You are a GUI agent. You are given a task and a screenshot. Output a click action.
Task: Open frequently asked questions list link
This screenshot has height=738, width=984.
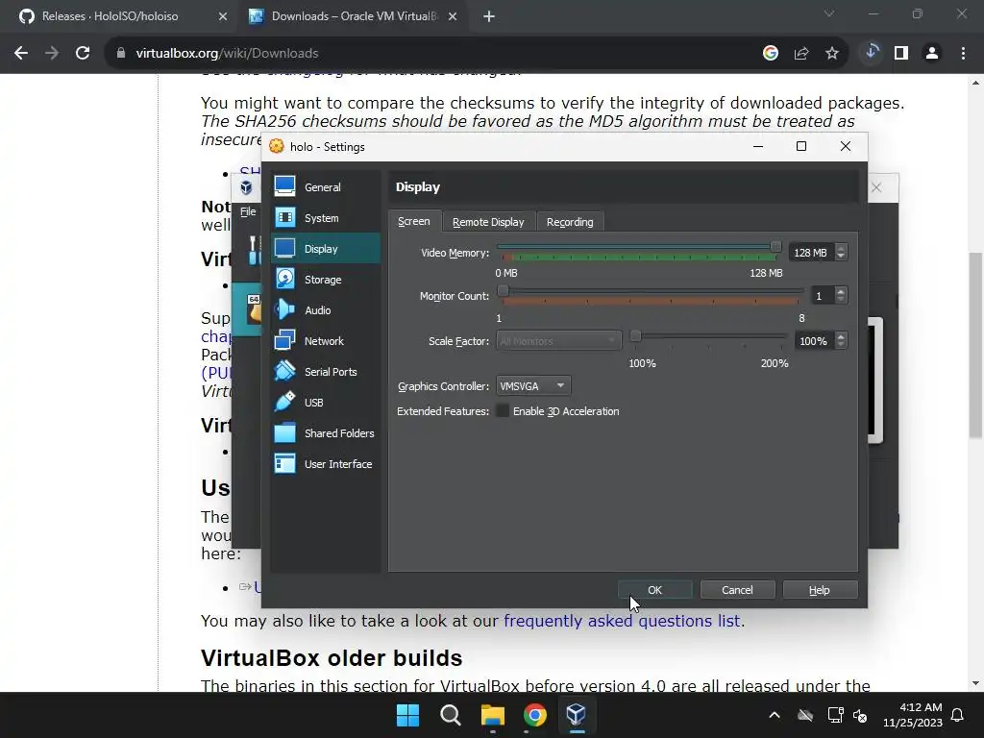coord(622,621)
